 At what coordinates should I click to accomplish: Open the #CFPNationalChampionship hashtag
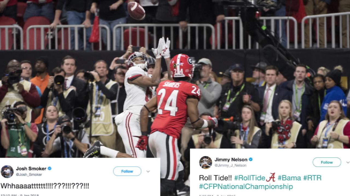[246, 186]
